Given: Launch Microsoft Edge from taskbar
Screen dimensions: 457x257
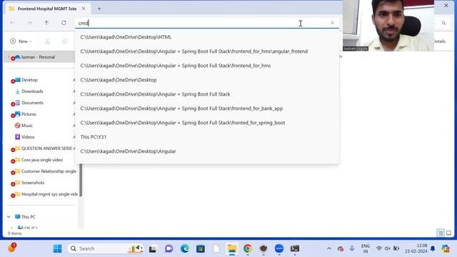Looking at the screenshot, I should pyautogui.click(x=185, y=248).
